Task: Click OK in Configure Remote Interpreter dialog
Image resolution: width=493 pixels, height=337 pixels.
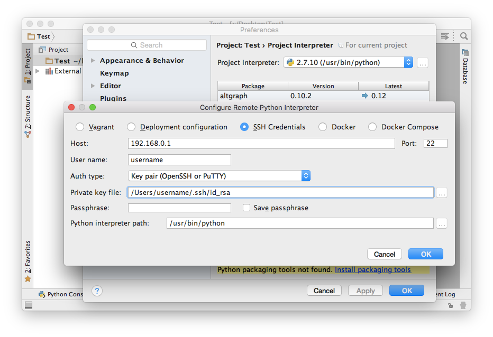Action: point(426,254)
